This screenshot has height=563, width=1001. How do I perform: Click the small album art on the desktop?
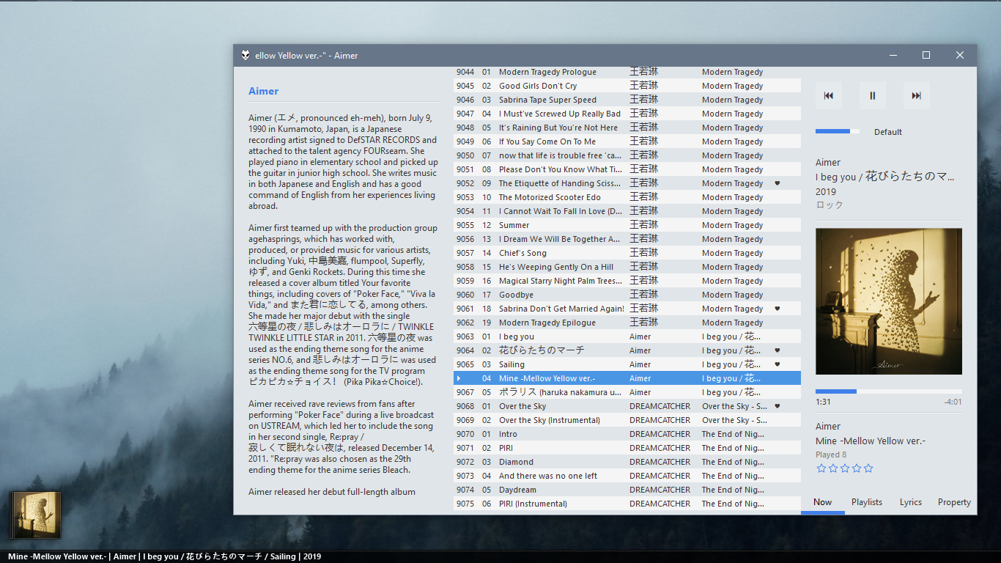[35, 515]
